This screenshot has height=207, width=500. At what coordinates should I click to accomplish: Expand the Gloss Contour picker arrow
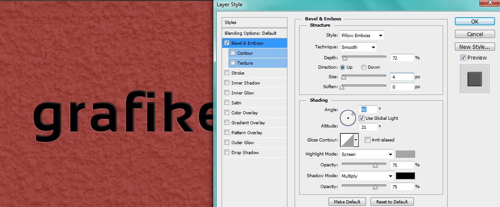[x=356, y=140]
